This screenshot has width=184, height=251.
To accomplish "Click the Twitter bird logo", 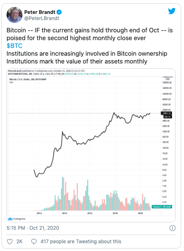I will click(x=172, y=11).
